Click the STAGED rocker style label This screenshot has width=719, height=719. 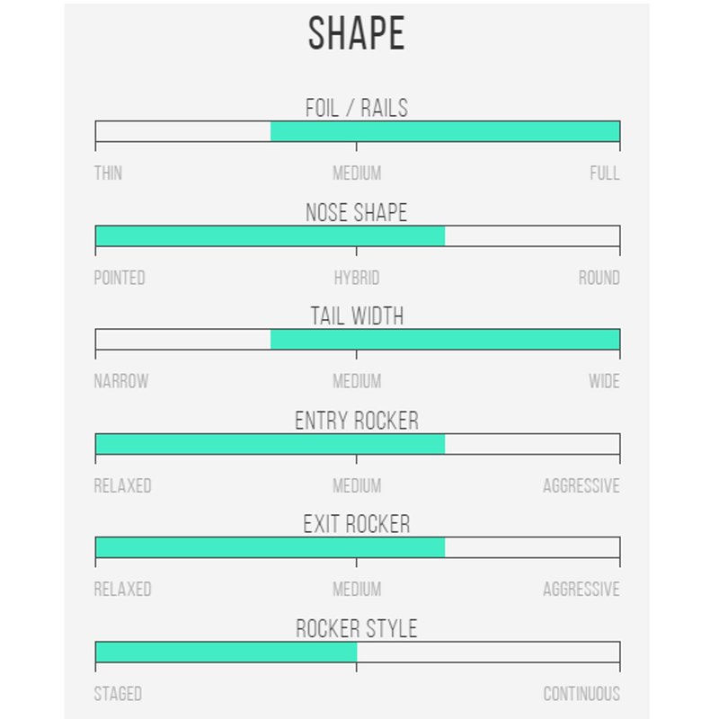(x=118, y=694)
